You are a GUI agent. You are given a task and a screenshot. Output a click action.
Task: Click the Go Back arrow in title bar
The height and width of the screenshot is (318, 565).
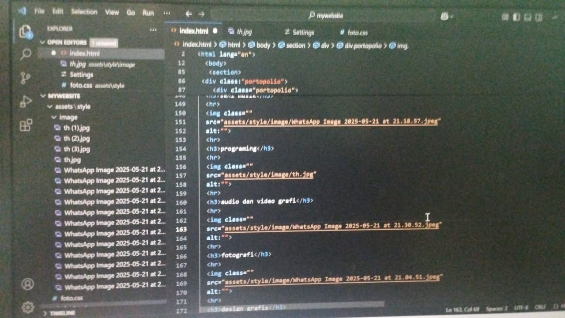pos(188,14)
